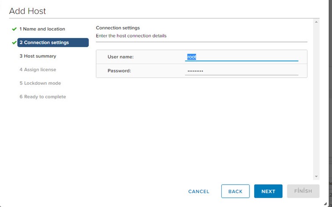The image size is (332, 207).
Task: Click the Password input field
Action: 242,71
